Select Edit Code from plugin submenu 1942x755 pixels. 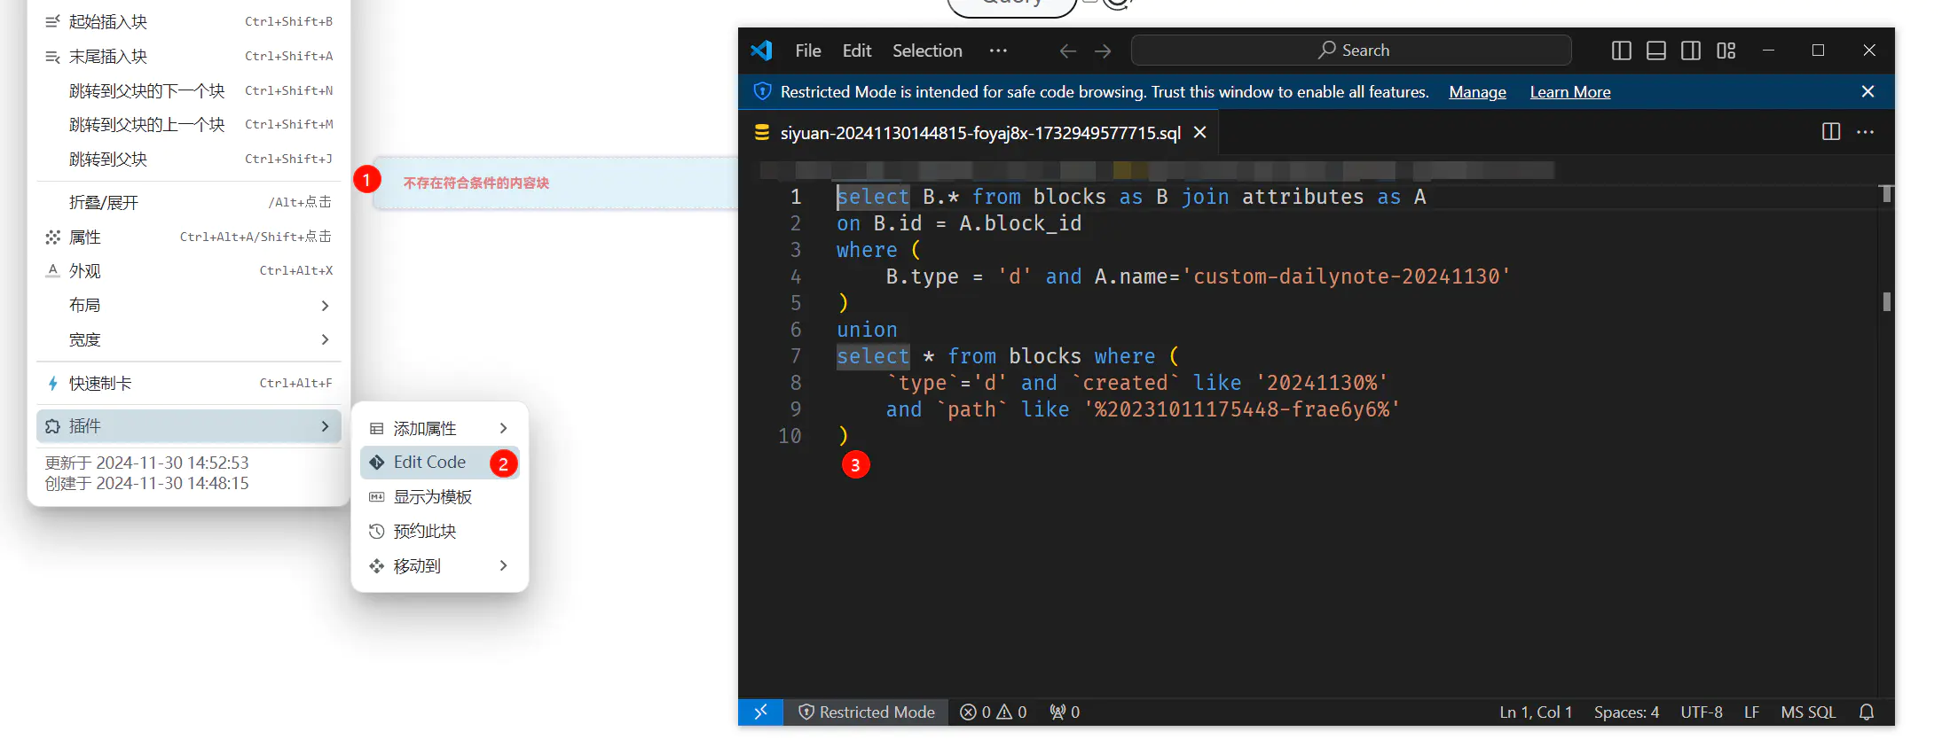(x=429, y=463)
